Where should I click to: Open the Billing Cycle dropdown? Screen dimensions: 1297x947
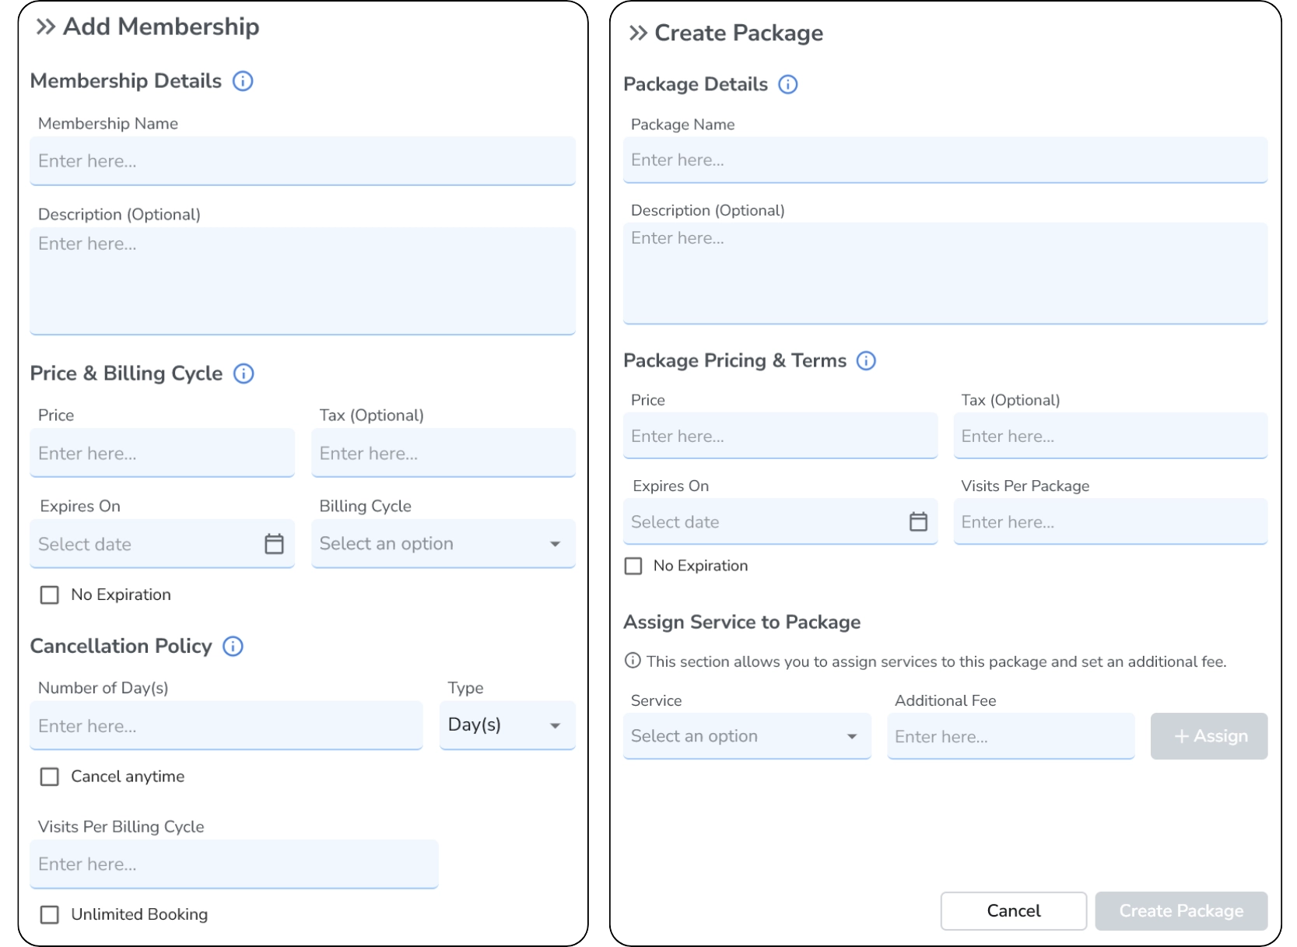(x=443, y=544)
